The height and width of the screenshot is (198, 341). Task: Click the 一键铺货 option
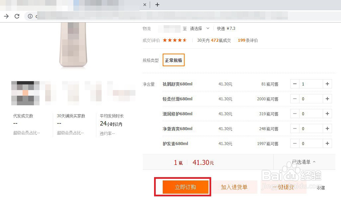pos(285,187)
